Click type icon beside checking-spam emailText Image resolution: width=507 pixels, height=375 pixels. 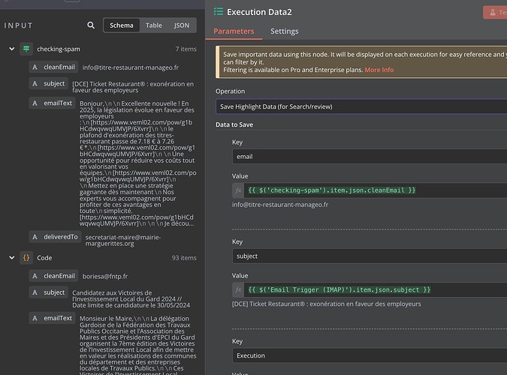35,103
